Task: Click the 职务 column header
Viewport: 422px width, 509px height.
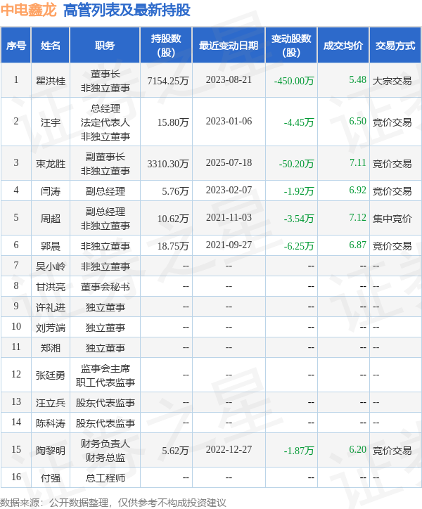Action: coord(105,46)
